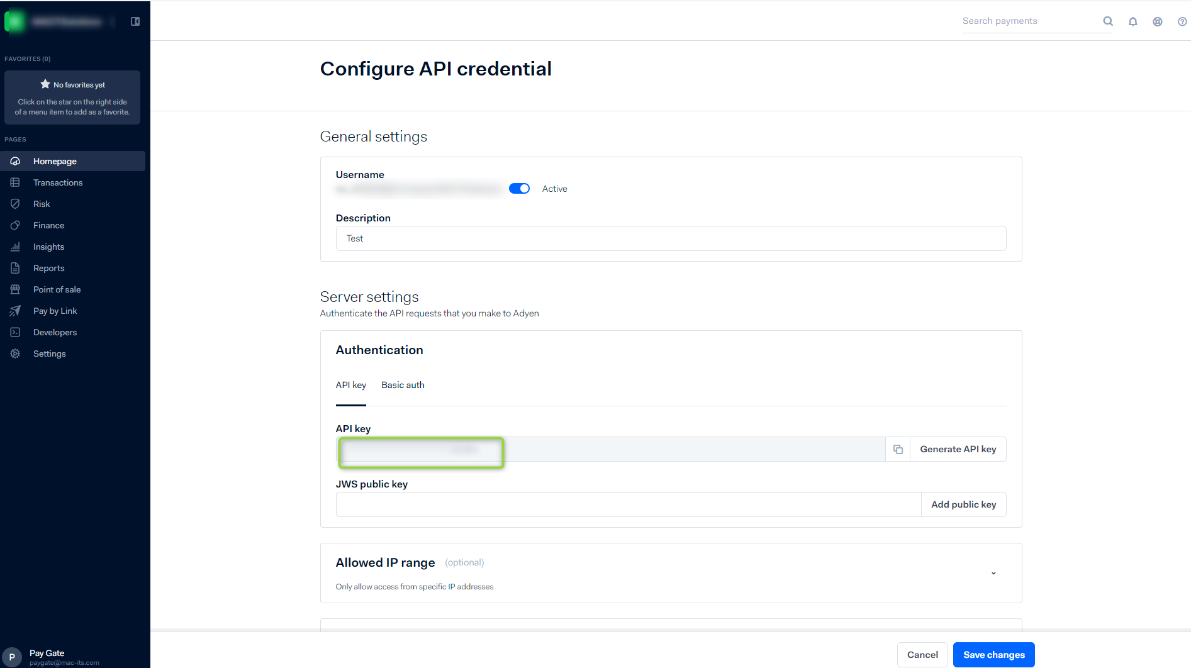This screenshot has width=1191, height=668.
Task: Click the Developers terminal icon
Action: [15, 332]
